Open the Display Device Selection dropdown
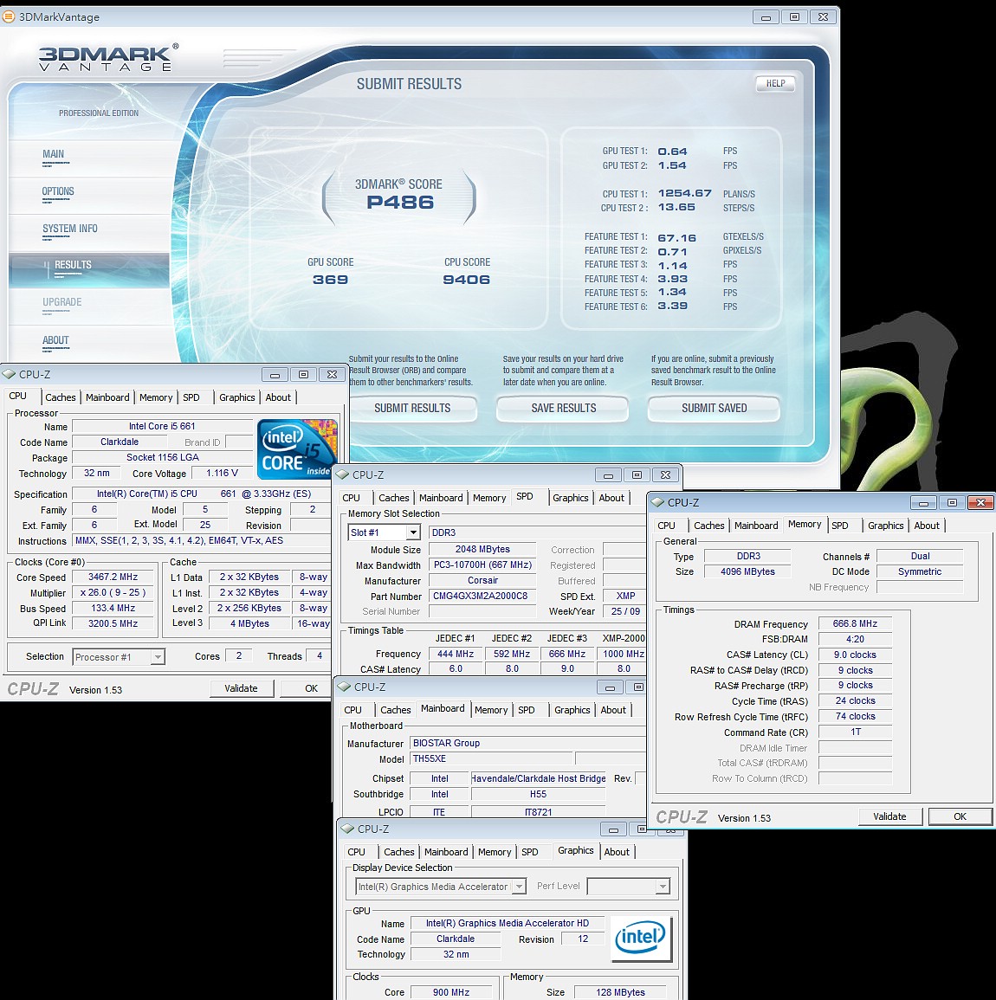The height and width of the screenshot is (1000, 996). (x=440, y=886)
